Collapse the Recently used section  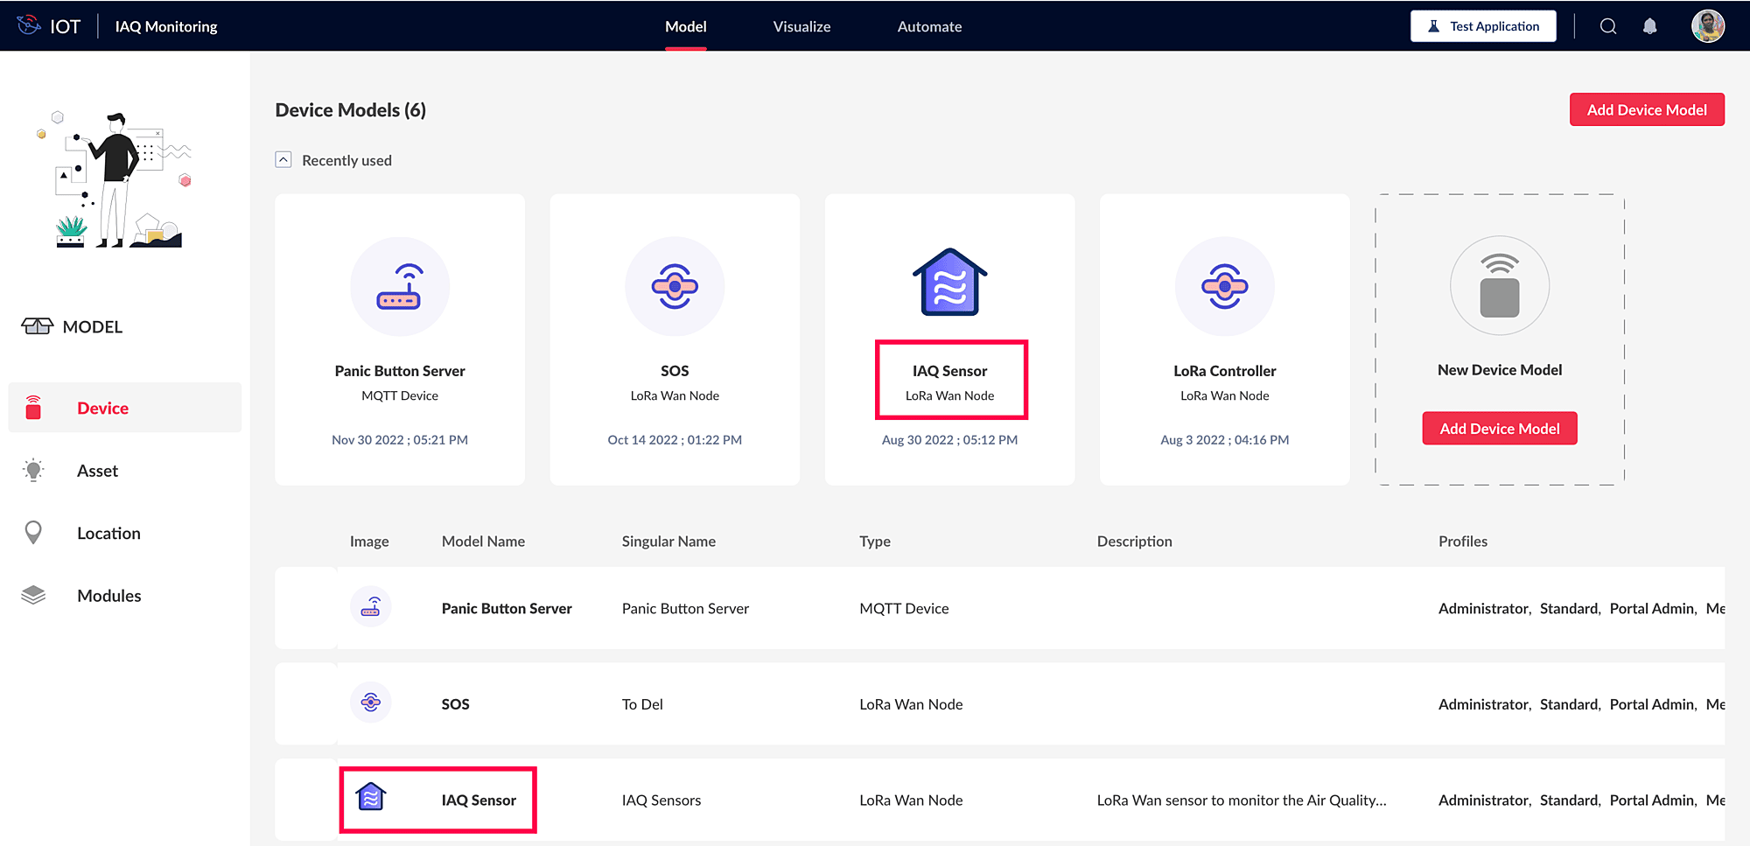(283, 160)
